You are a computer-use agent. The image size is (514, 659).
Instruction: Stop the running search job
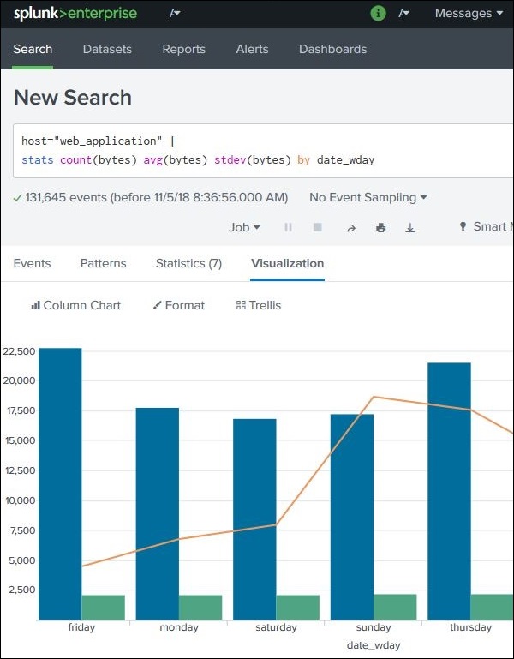coord(318,227)
